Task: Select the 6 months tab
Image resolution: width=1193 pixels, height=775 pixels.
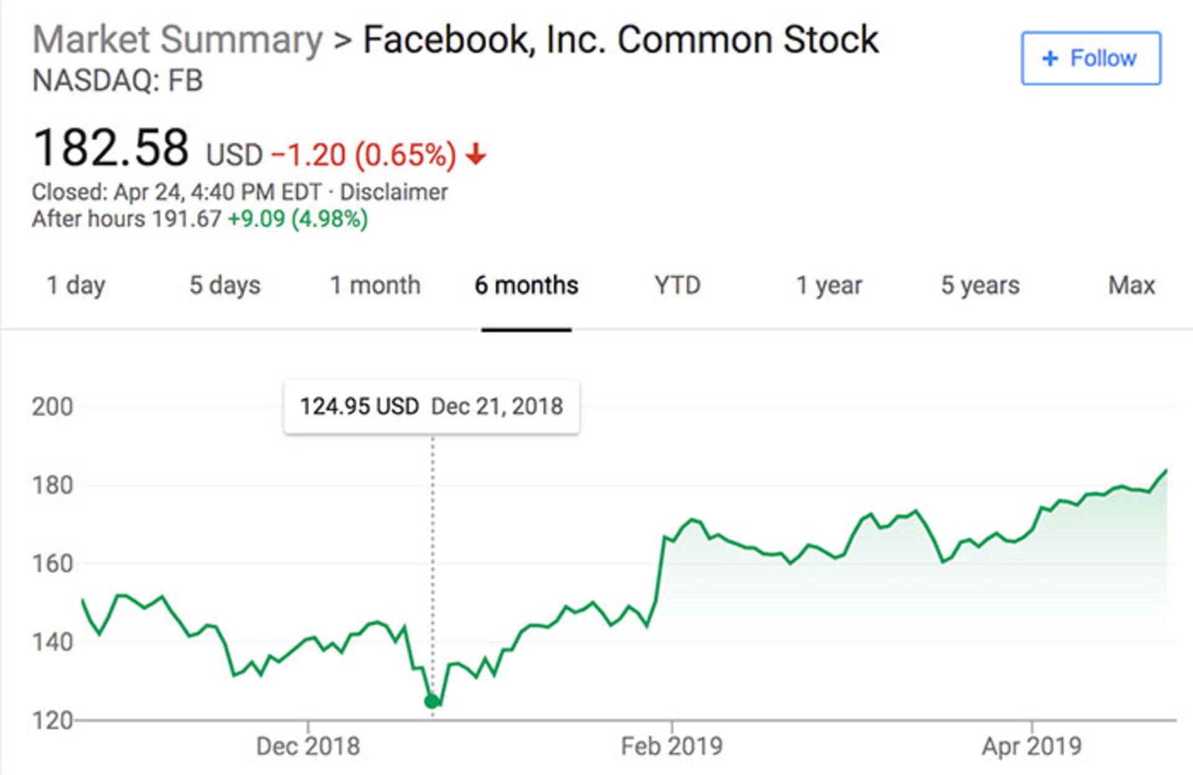Action: [x=526, y=286]
